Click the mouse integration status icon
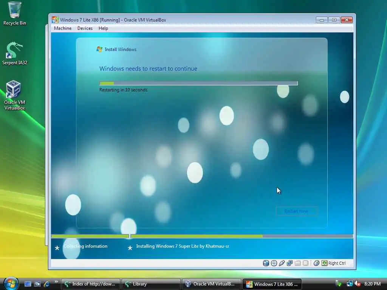 [316, 263]
